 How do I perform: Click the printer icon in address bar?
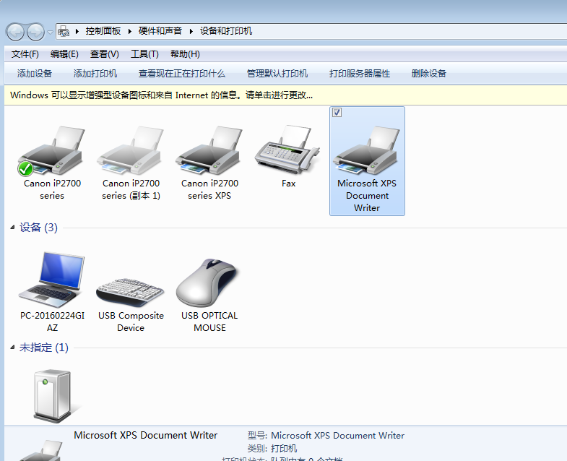[64, 31]
